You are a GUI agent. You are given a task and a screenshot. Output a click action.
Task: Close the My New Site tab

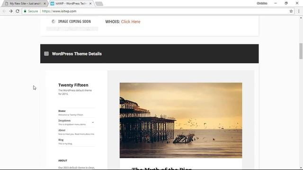coord(45,3)
